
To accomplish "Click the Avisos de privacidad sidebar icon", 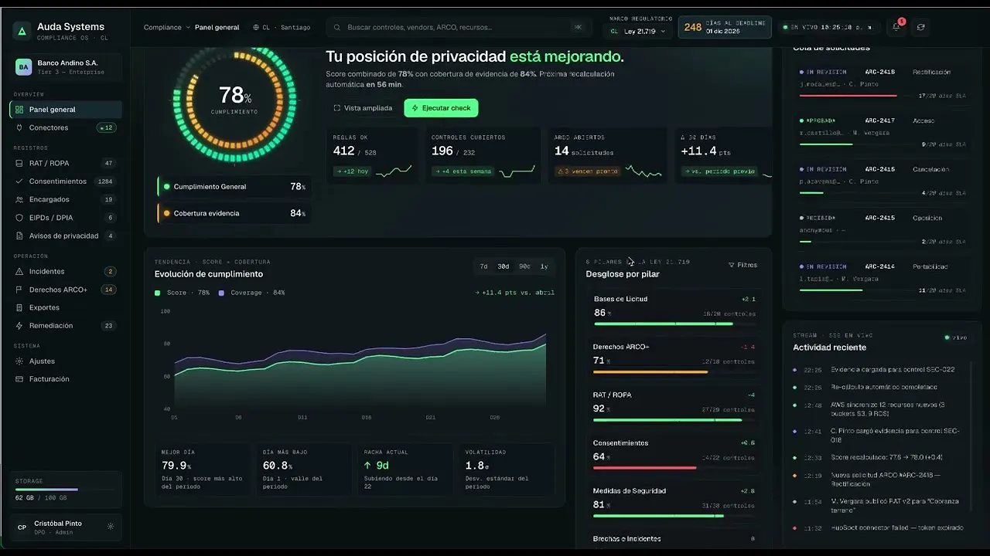I will tap(20, 236).
